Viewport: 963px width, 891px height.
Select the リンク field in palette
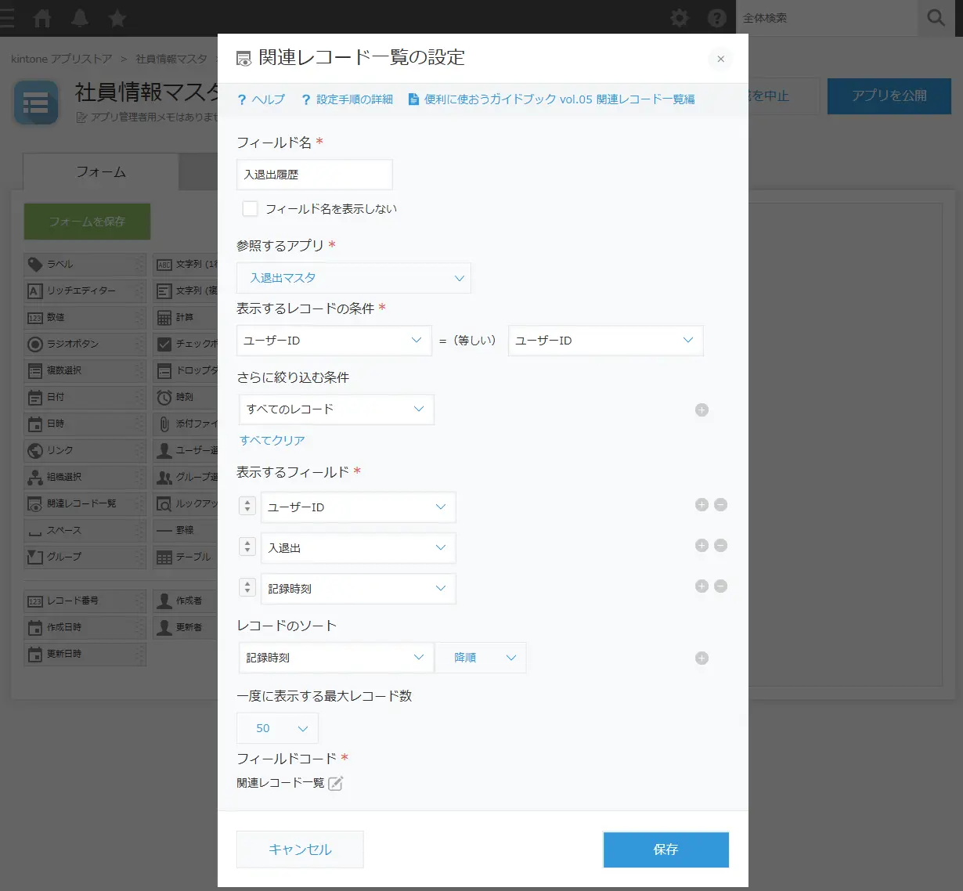[x=85, y=451]
